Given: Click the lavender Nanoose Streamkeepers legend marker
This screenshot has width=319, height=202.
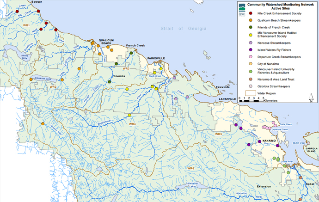Looking at the screenshot, I should coord(251,43).
